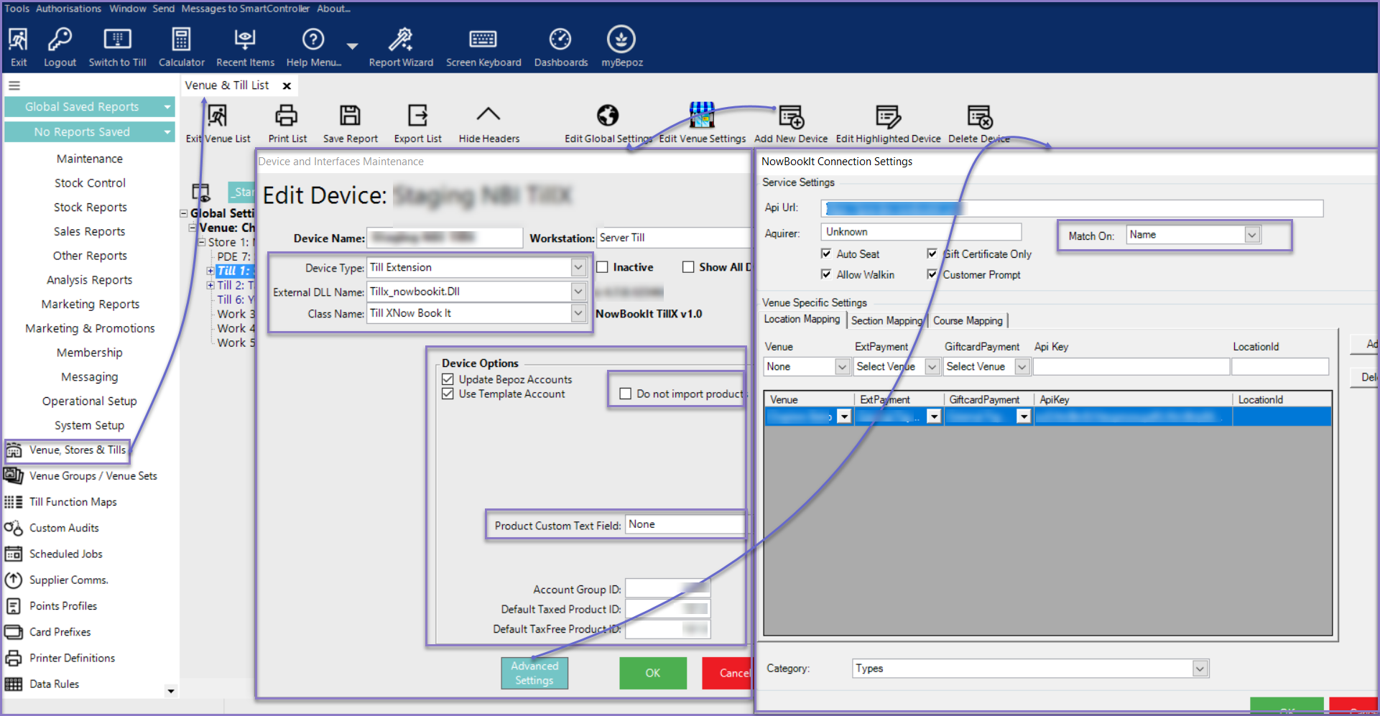Switch to the Section Mapping tab
Screen dimensions: 1380x716
point(886,320)
